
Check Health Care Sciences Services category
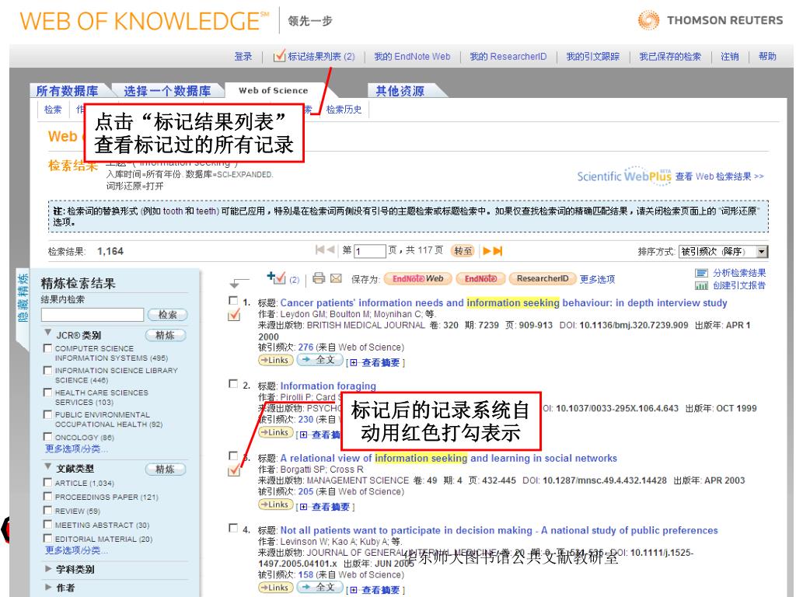(47, 393)
